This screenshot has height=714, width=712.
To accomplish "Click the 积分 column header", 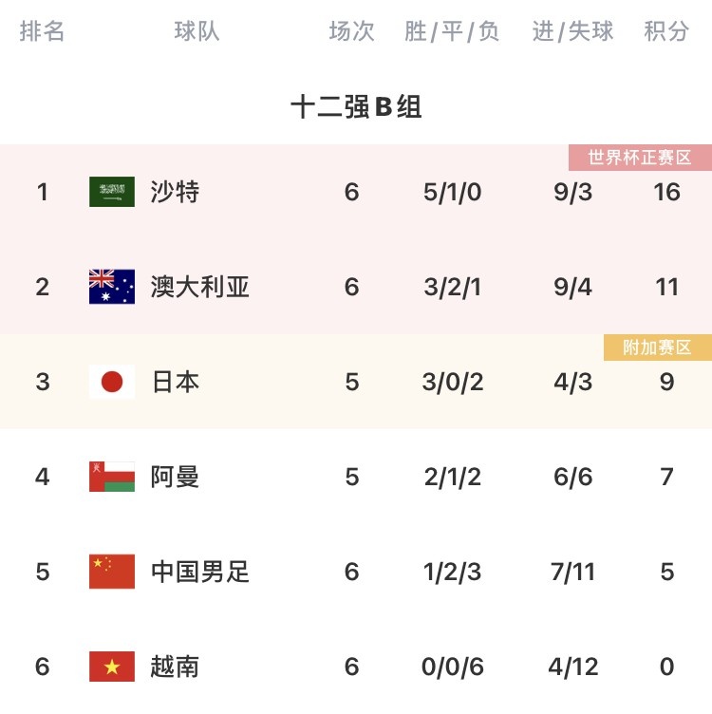I will [666, 31].
